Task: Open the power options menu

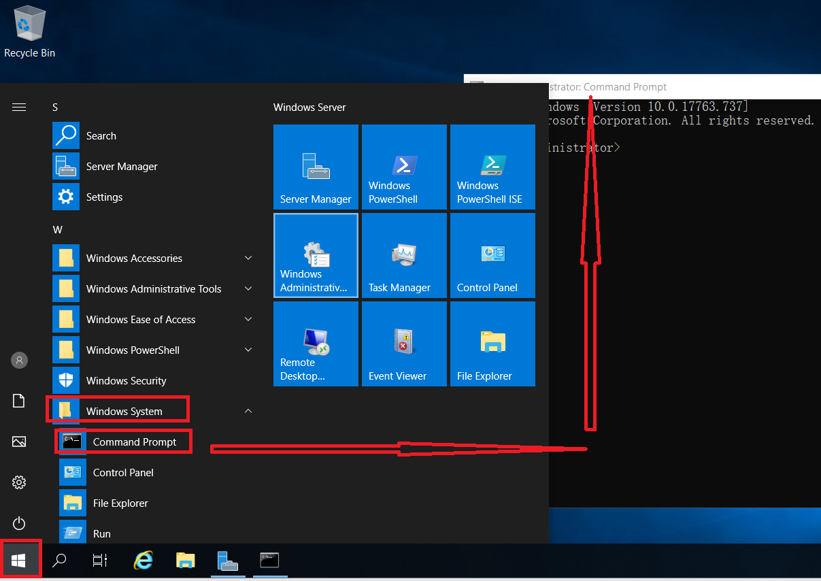Action: click(18, 523)
